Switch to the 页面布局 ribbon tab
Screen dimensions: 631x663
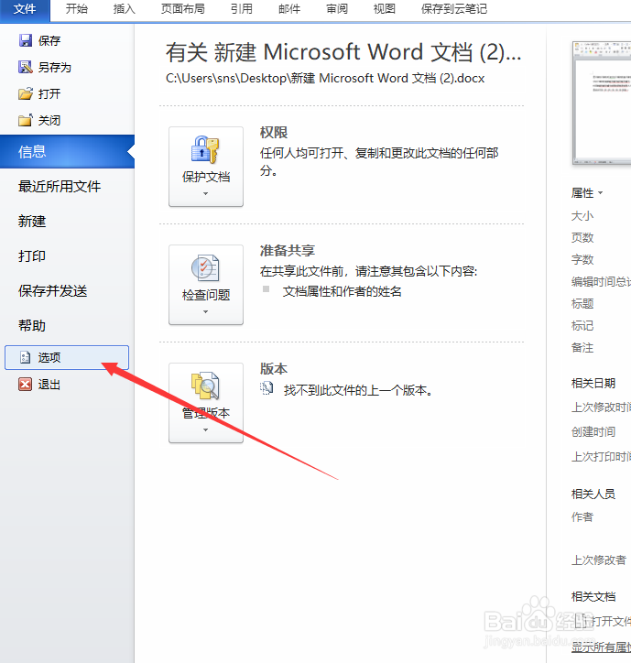[182, 9]
